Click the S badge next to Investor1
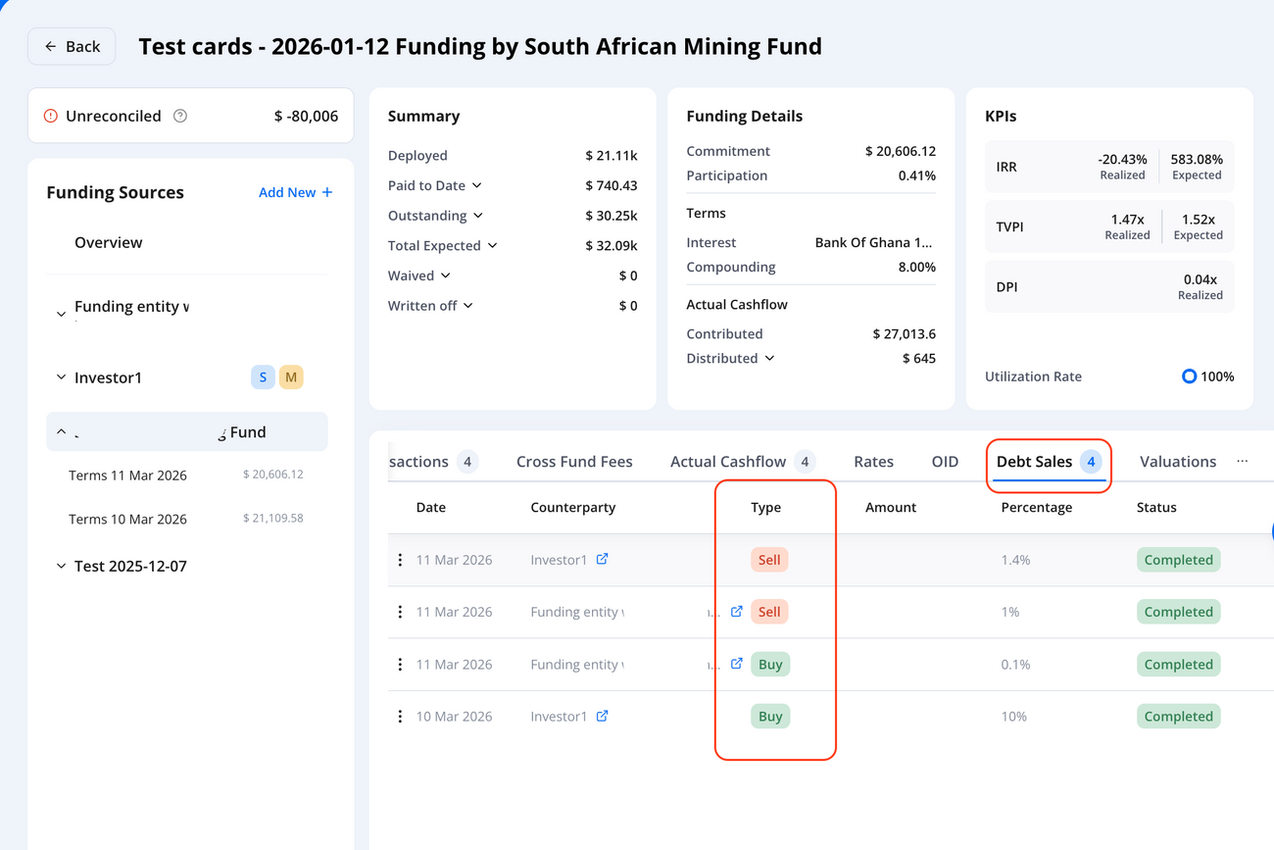Image resolution: width=1274 pixels, height=850 pixels. [x=262, y=376]
